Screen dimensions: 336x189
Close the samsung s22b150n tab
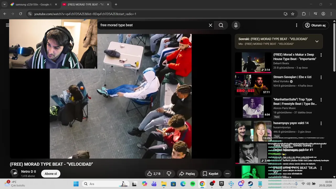(56, 4)
